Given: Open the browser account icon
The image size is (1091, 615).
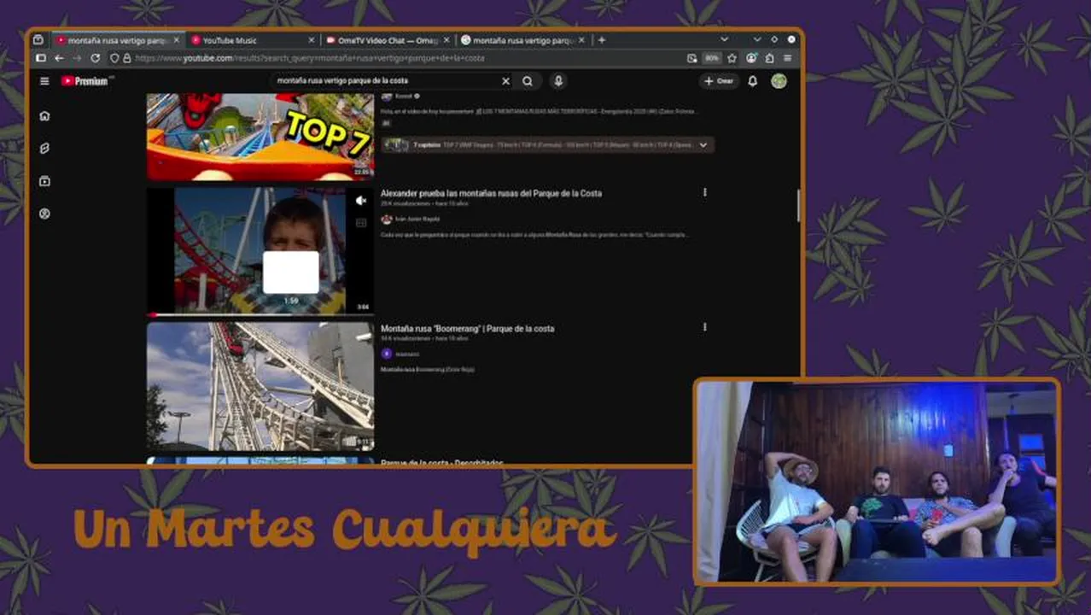Looking at the screenshot, I should (751, 58).
